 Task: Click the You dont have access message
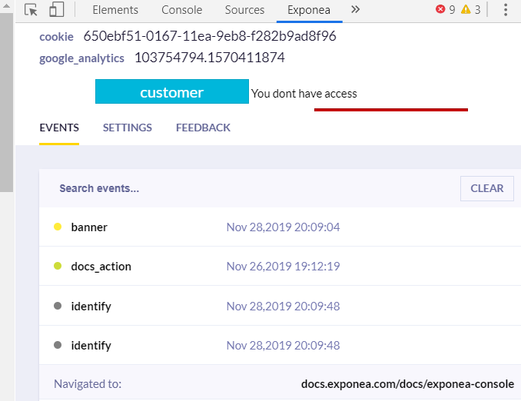(x=304, y=94)
